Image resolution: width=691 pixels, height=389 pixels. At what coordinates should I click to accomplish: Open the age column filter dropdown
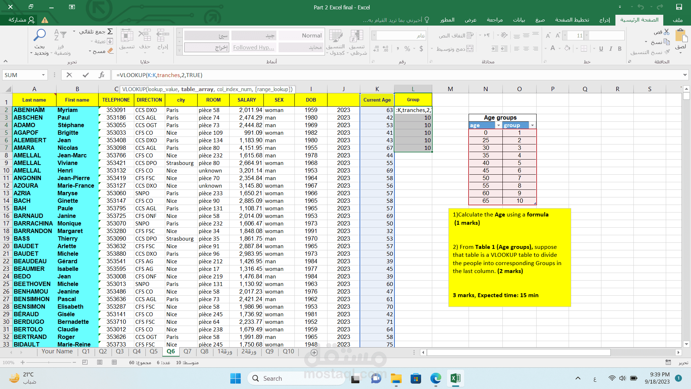coord(498,125)
